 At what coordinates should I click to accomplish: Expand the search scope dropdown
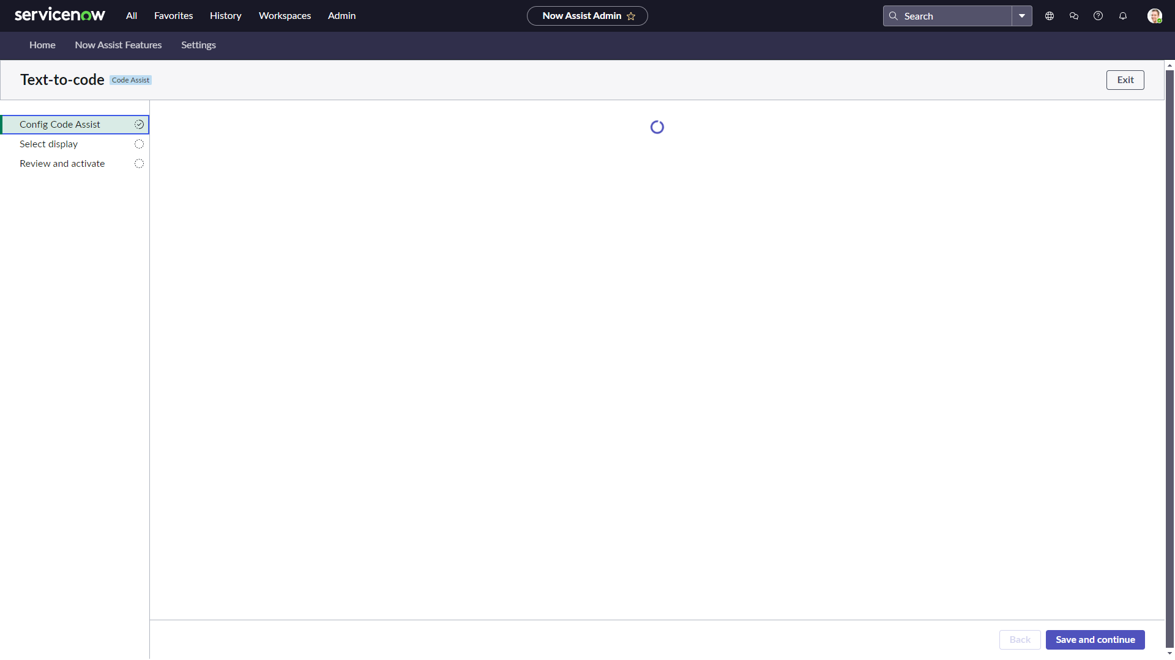[x=1021, y=16]
